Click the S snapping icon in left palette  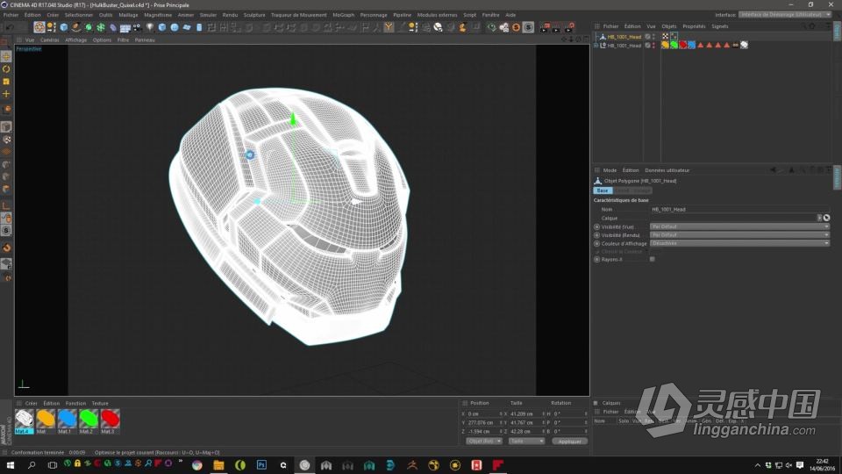(x=6, y=231)
